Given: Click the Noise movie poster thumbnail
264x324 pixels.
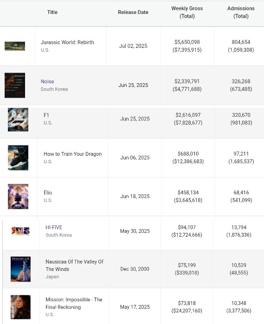Looking at the screenshot, I should 15,86.
